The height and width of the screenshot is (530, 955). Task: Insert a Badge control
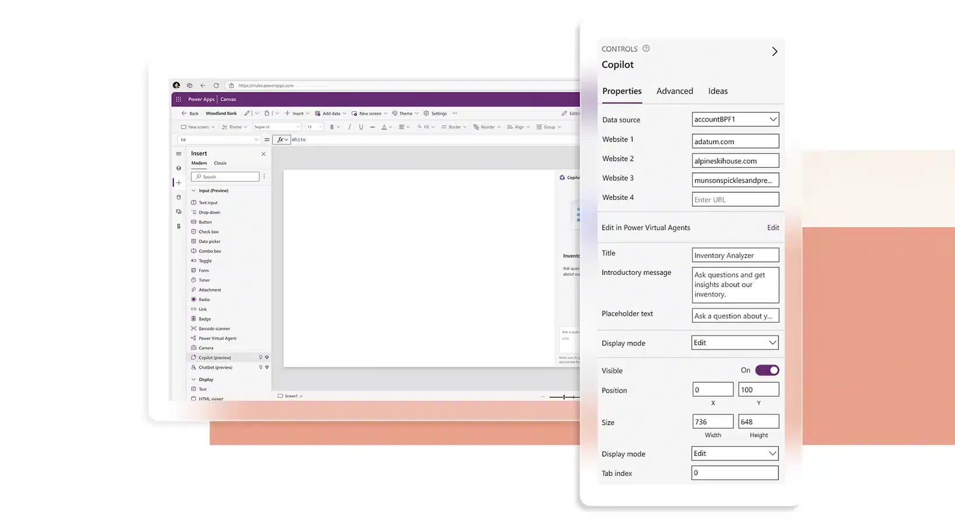[201, 319]
